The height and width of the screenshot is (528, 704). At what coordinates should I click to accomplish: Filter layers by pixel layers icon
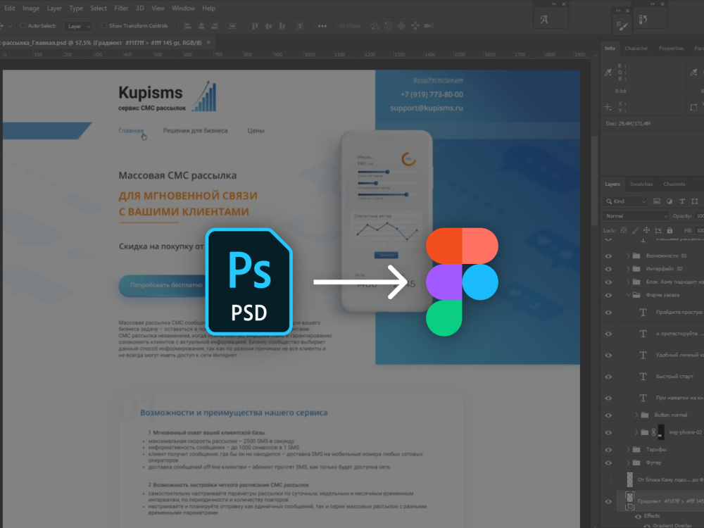pyautogui.click(x=657, y=201)
